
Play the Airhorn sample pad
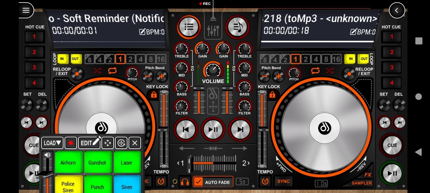coord(69,162)
